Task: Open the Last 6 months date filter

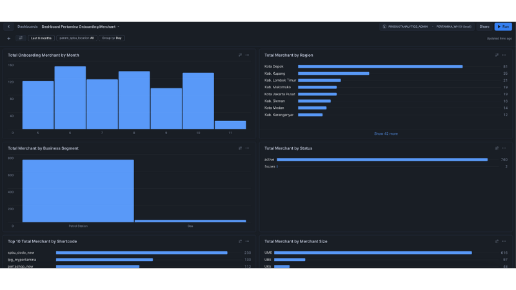Action: 41,38
